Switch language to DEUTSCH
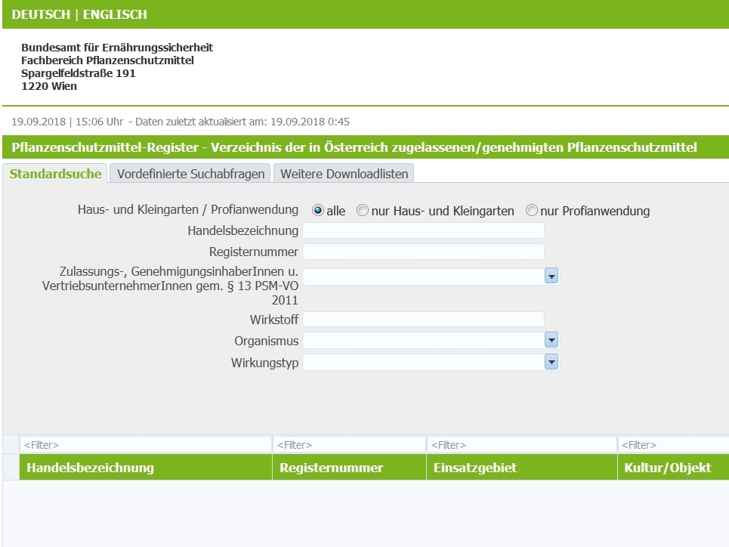 tap(42, 14)
